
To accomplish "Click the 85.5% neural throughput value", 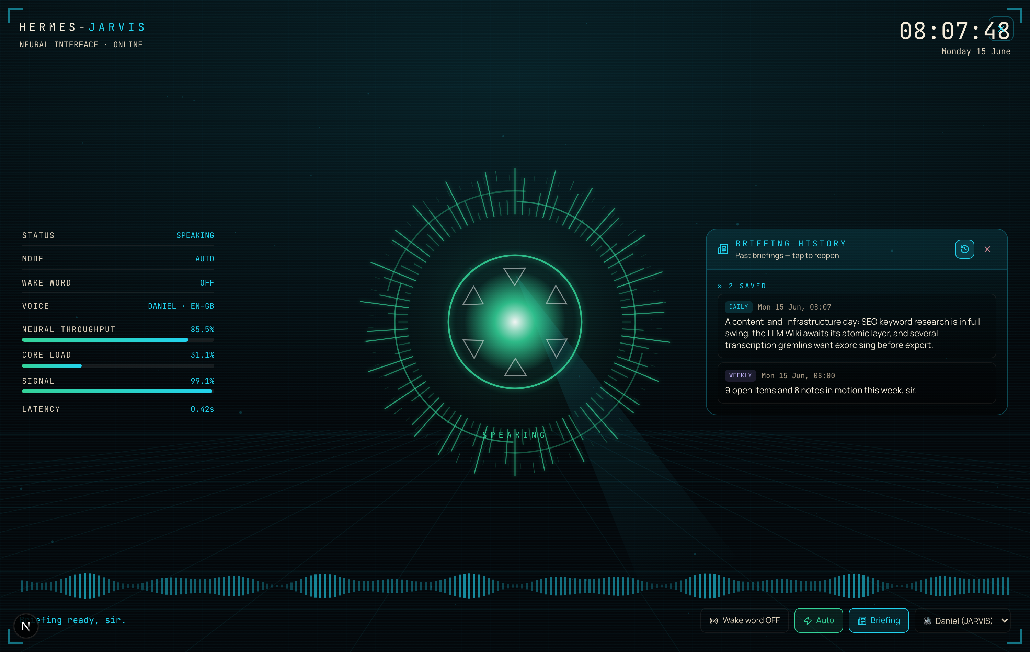I will point(202,330).
